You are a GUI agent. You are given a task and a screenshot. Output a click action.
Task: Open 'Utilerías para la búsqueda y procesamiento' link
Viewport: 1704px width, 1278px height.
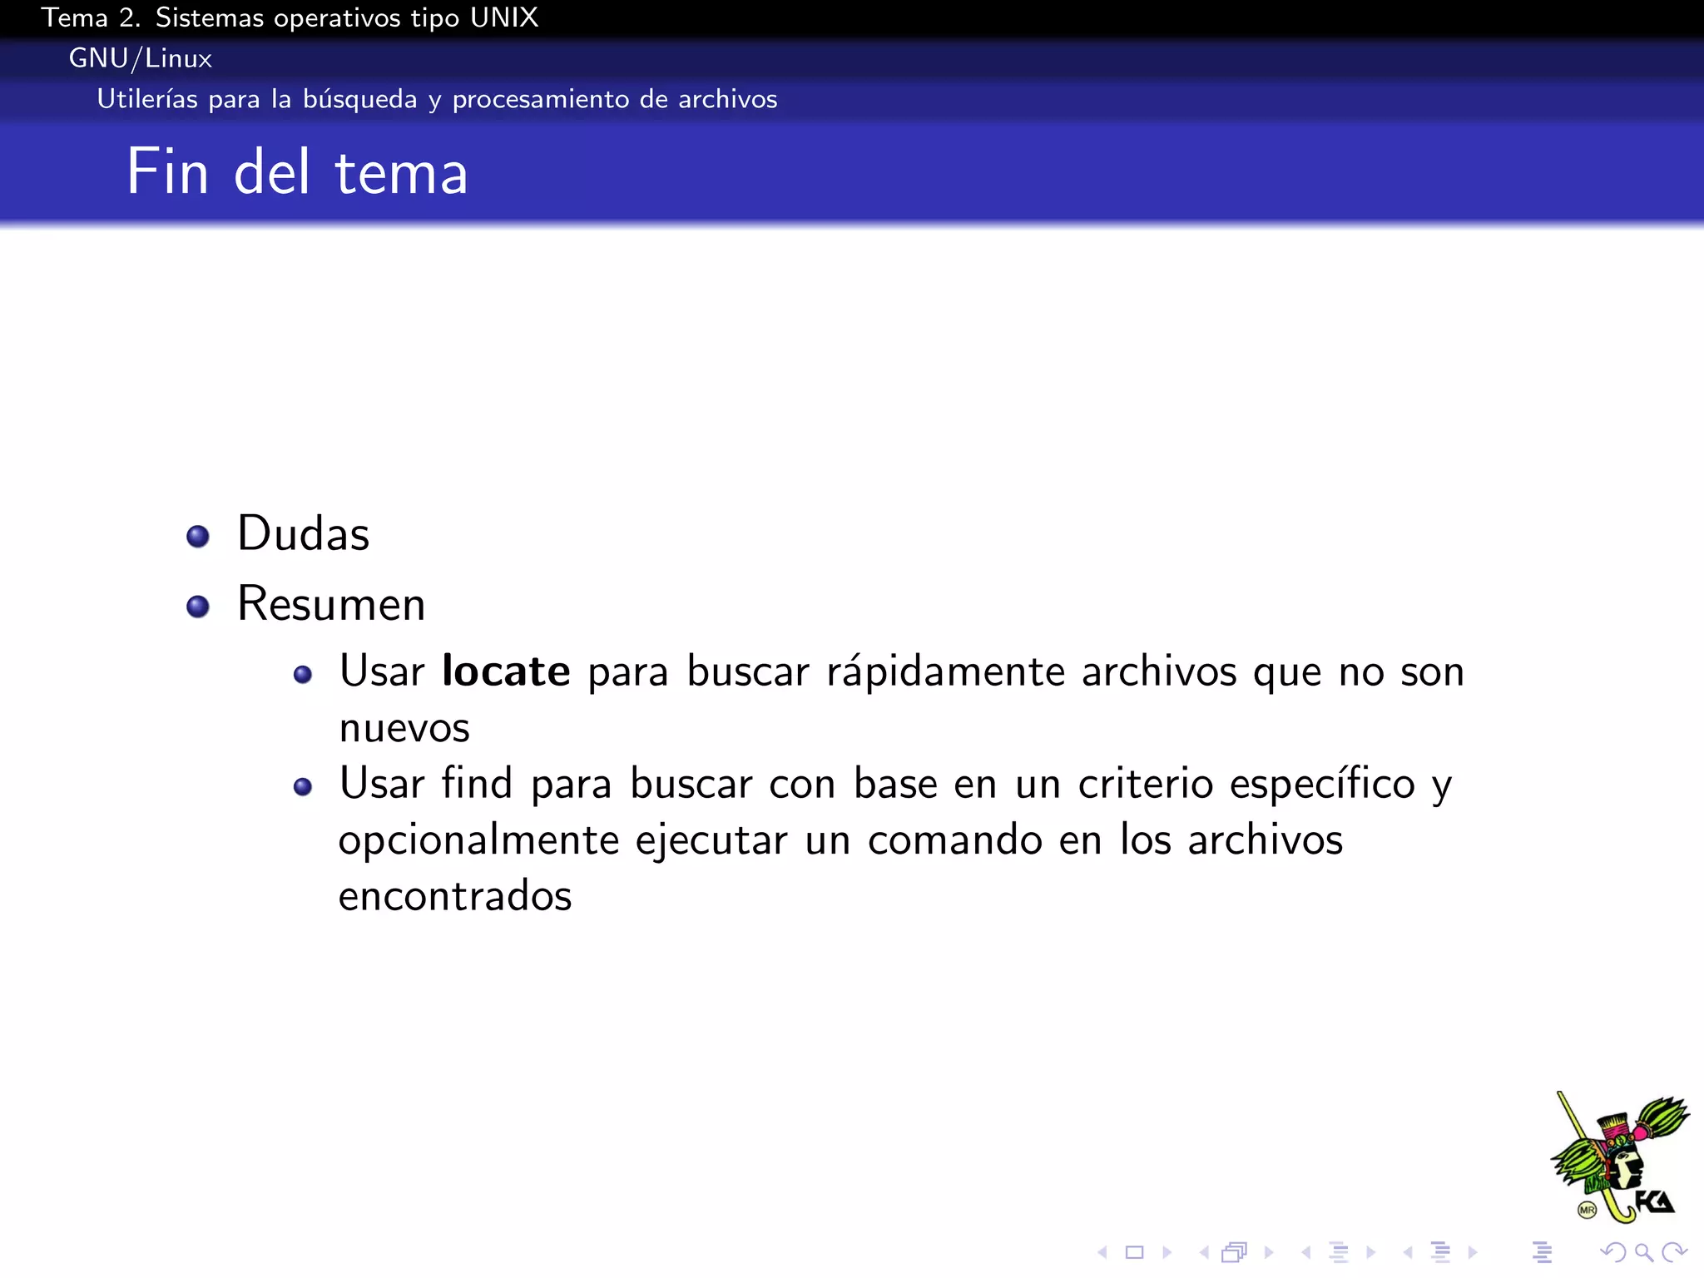coord(437,99)
